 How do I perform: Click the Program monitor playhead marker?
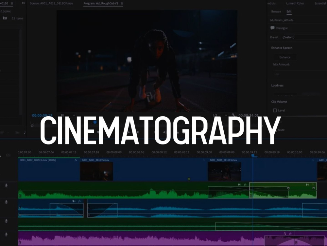coord(95,122)
